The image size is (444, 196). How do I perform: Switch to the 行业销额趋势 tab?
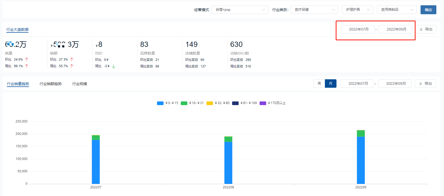(x=51, y=84)
